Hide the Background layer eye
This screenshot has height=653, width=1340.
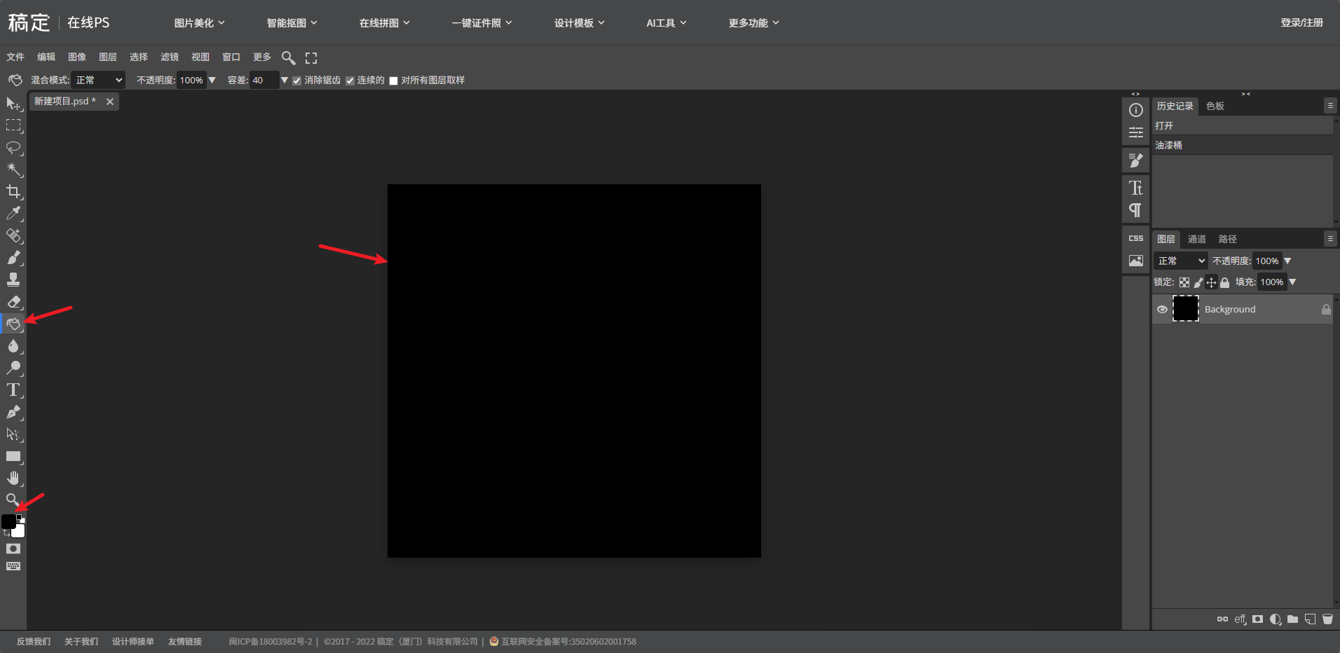pos(1162,309)
